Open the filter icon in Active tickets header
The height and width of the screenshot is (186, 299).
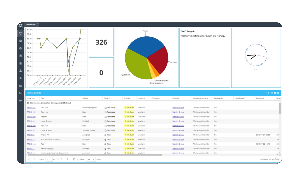click(x=269, y=93)
